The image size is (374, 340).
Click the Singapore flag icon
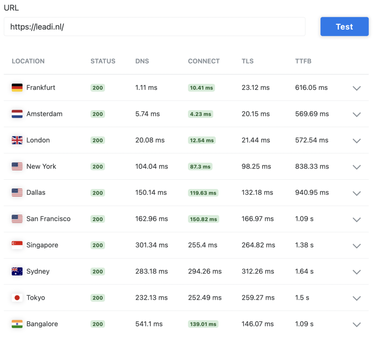(x=17, y=245)
